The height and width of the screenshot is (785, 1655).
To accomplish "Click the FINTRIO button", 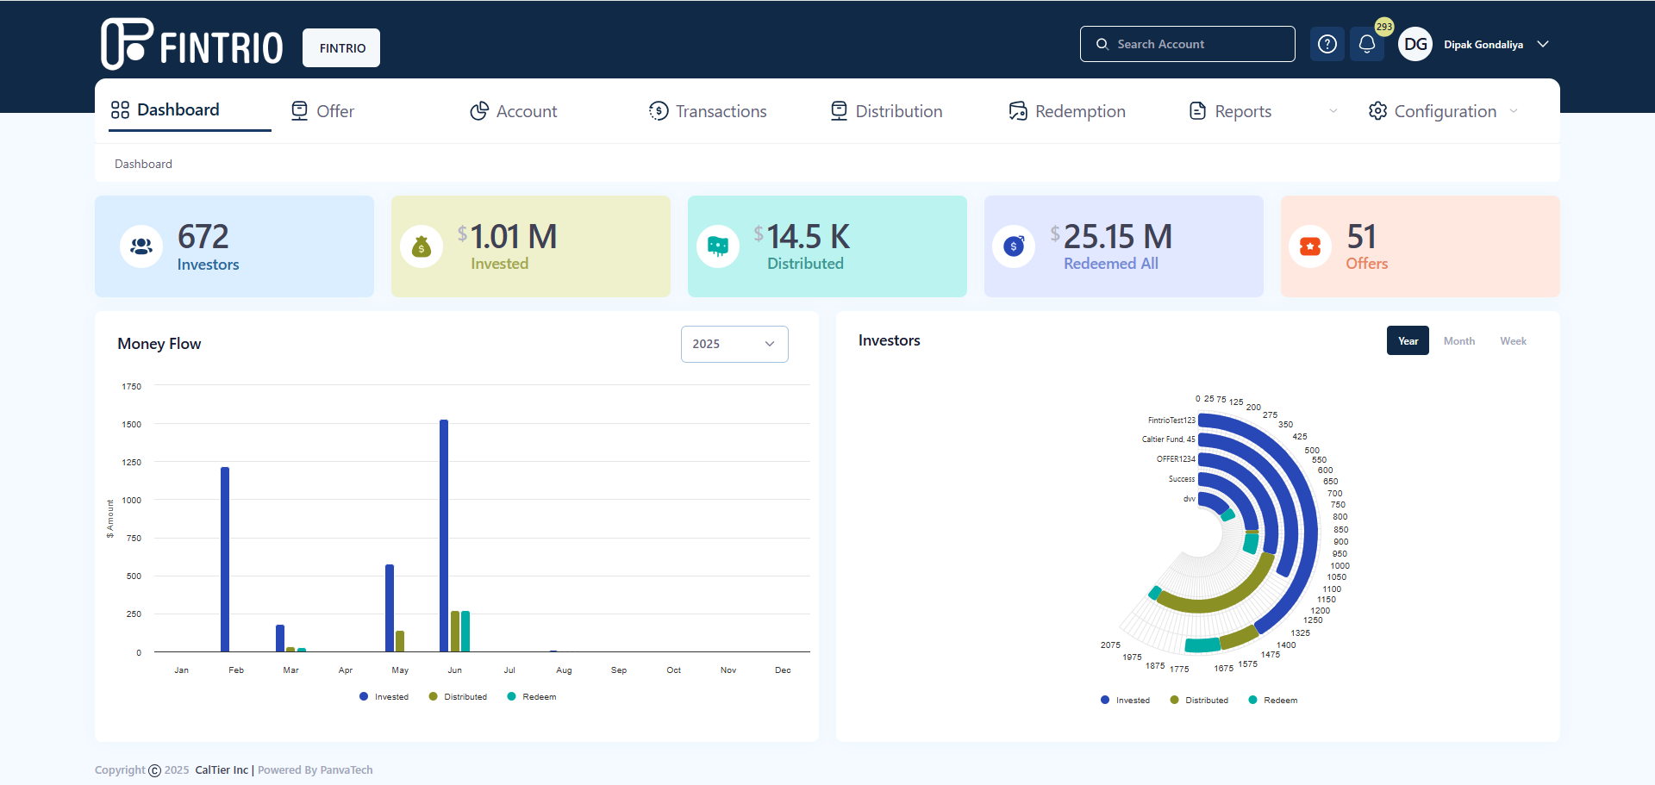I will point(341,47).
